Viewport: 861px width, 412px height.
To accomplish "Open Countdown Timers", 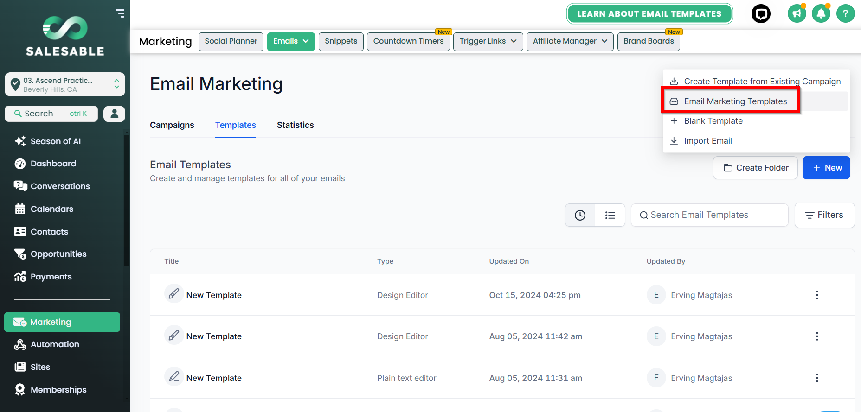I will pyautogui.click(x=408, y=41).
